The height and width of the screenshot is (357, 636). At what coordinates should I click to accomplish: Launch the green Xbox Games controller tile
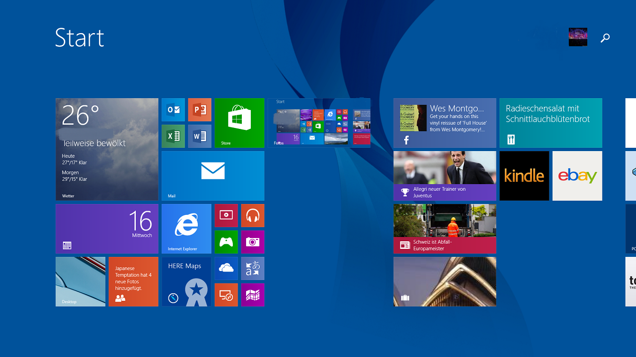226,242
